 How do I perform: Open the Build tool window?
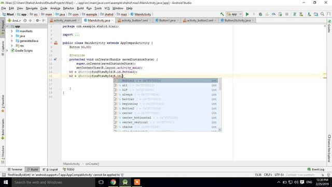[32, 169]
